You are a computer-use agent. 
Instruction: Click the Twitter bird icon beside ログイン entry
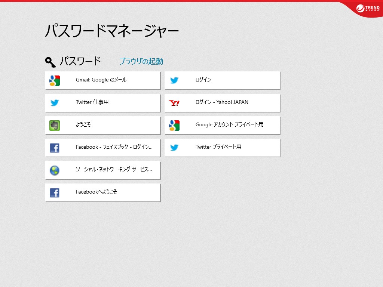tap(174, 80)
